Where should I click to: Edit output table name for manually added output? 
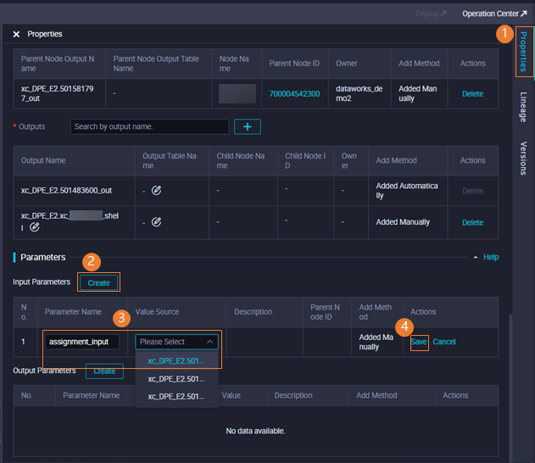156,222
